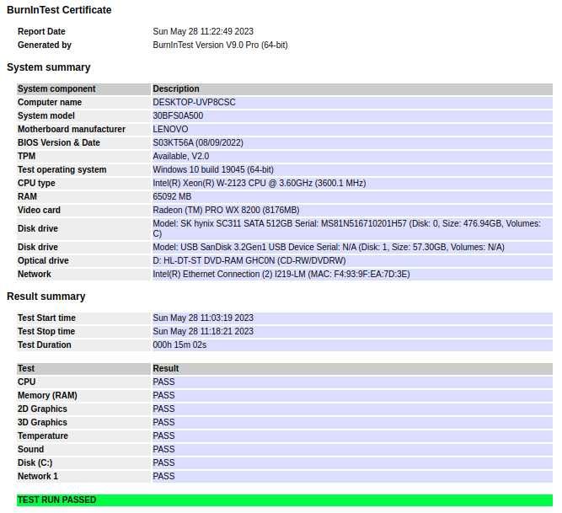The height and width of the screenshot is (513, 562).
Task: Click the Radeon PRO WX 8200 video card value
Action: (x=226, y=211)
